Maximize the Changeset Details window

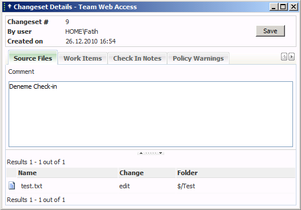283,7
